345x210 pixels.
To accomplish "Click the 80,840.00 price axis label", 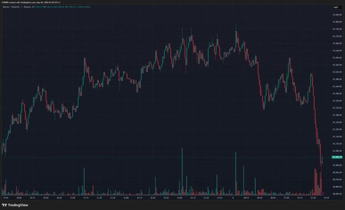I will (337, 194).
